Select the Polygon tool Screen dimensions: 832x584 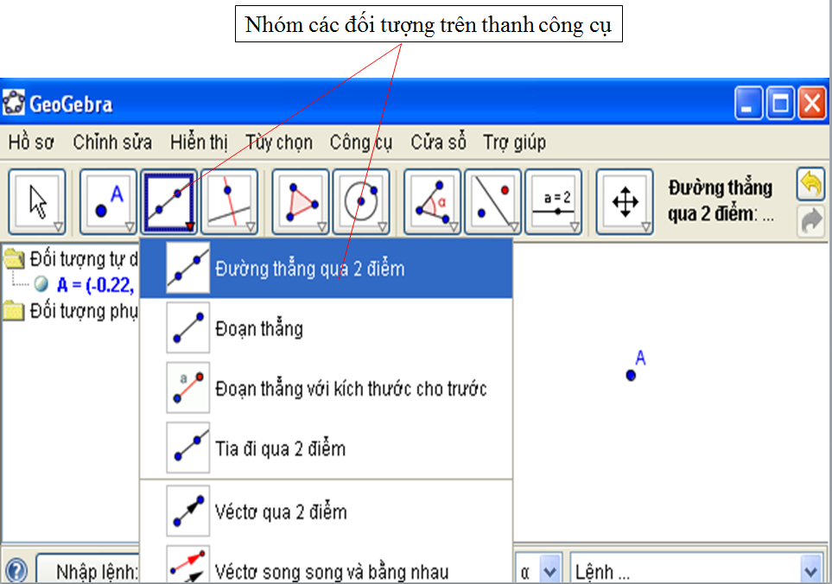pos(301,201)
